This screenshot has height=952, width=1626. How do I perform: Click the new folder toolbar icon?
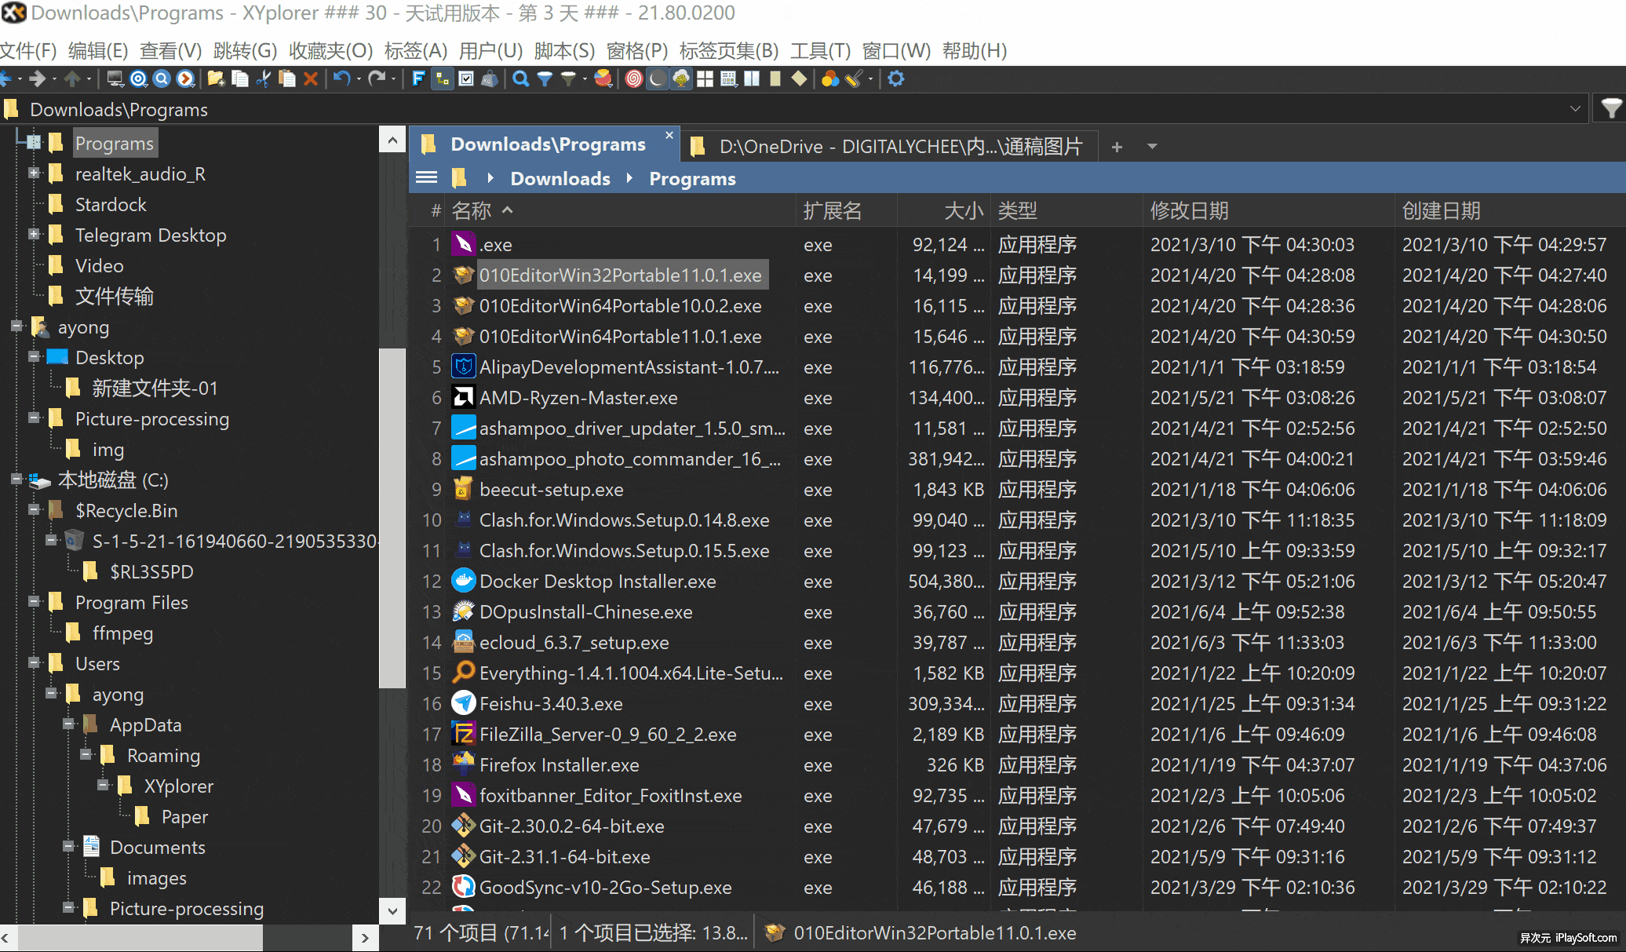pyautogui.click(x=216, y=78)
